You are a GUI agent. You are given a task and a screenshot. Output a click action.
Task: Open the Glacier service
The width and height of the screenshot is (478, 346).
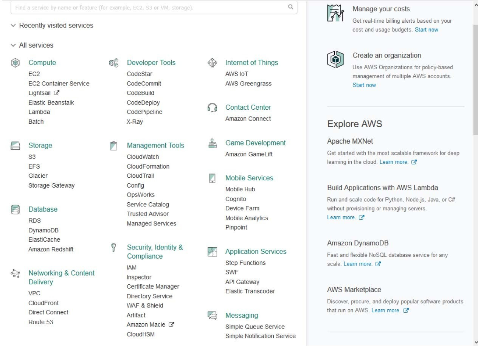pos(38,176)
